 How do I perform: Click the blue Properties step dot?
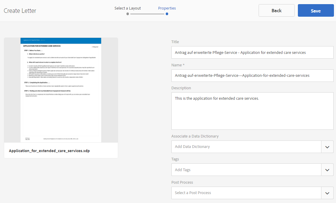pos(167,14)
